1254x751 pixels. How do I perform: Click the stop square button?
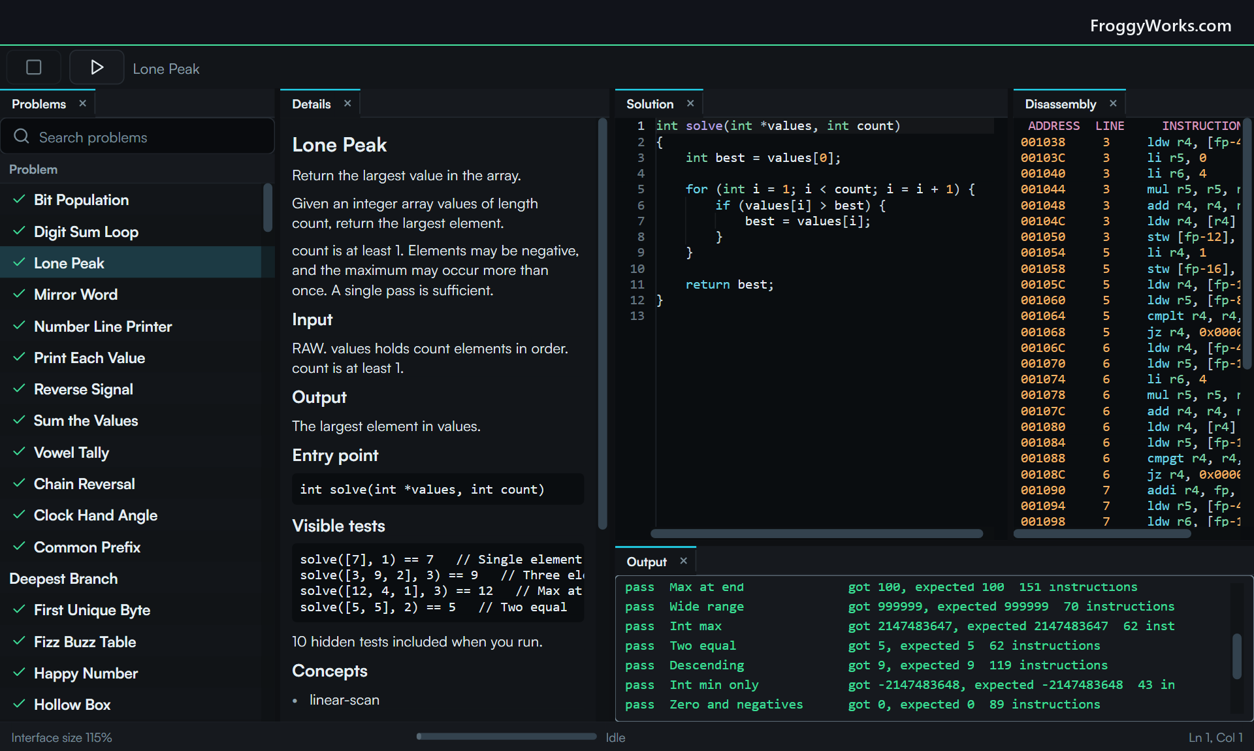tap(34, 67)
